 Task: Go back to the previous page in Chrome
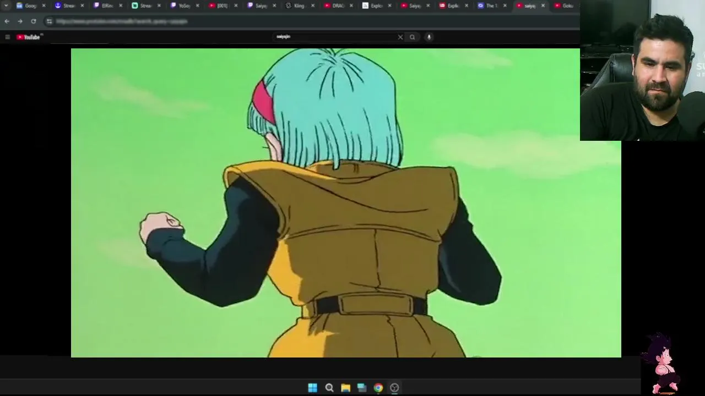coord(7,21)
